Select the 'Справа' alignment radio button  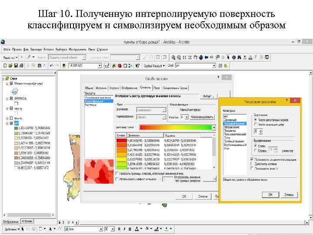pyautogui.click(x=255, y=151)
